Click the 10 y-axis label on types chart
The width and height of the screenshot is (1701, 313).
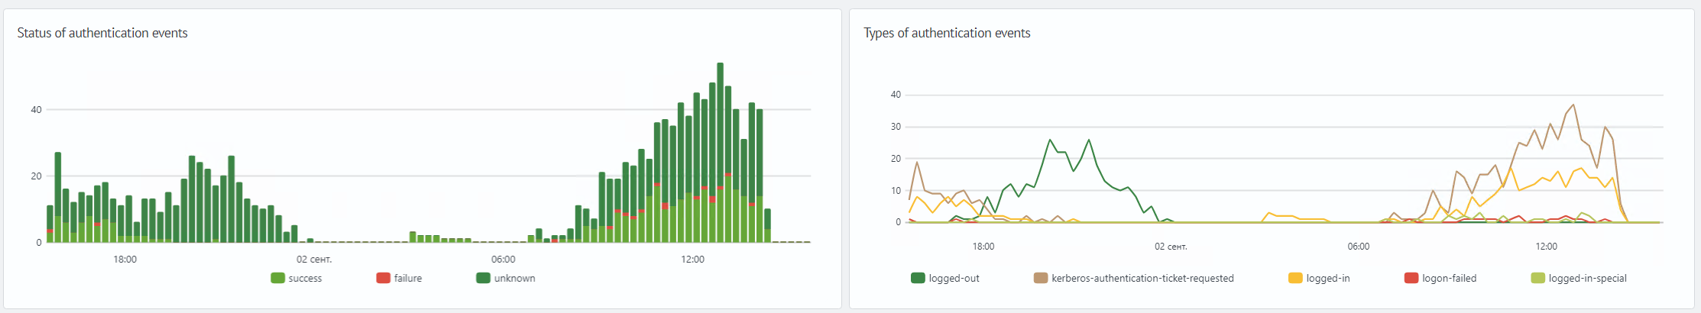(896, 191)
